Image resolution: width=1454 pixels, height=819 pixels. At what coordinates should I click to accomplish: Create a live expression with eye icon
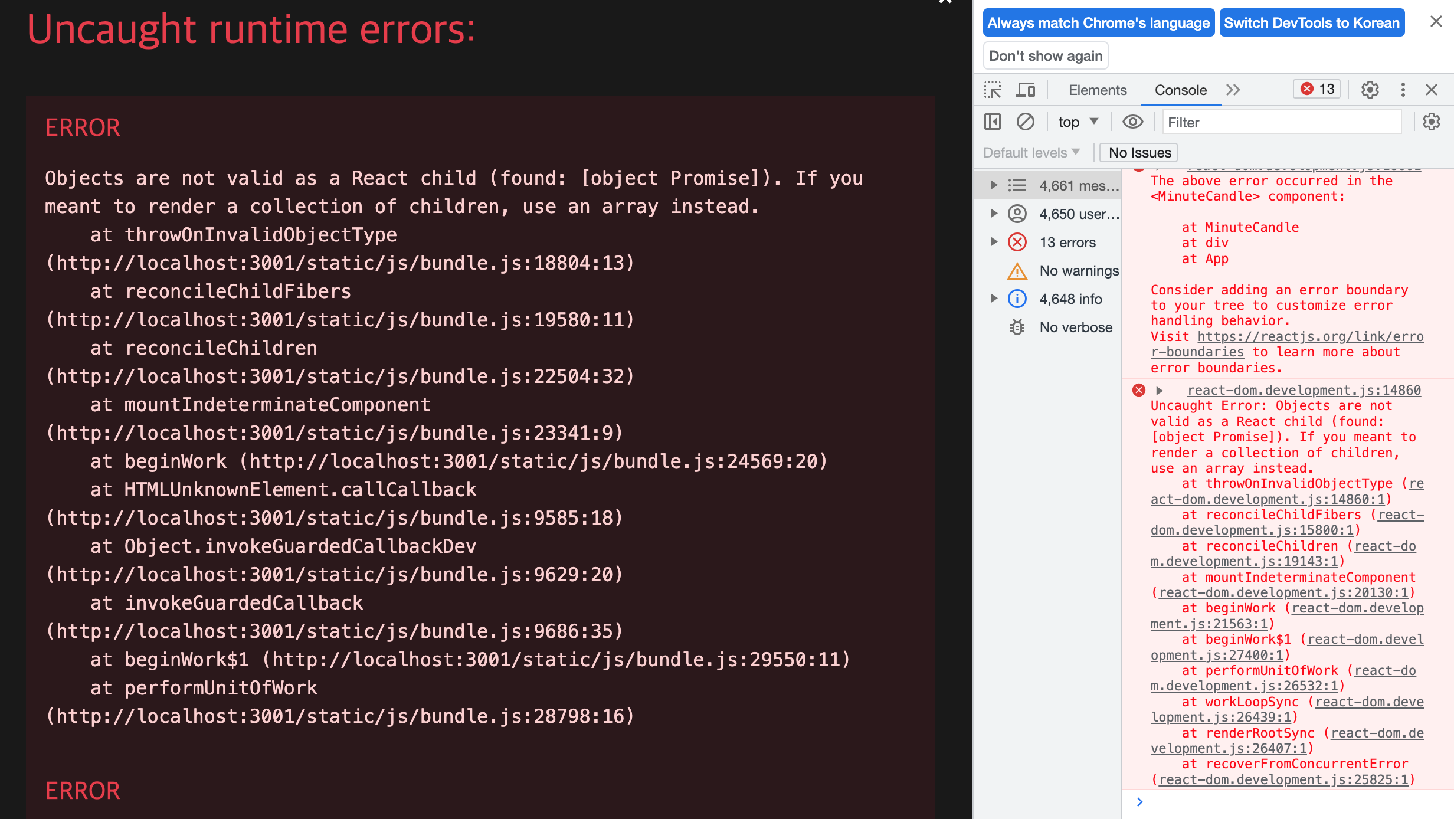tap(1132, 122)
